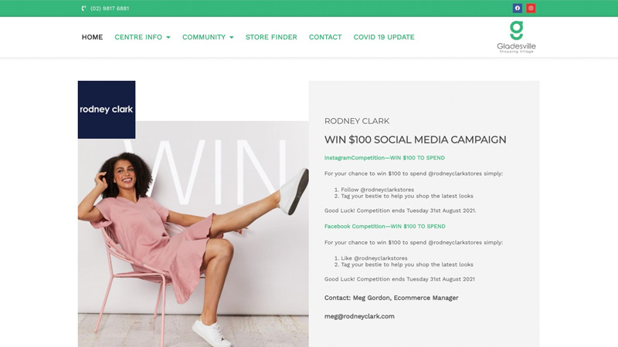This screenshot has width=618, height=347.
Task: Click the Rodney Clark logo square
Action: coord(107,109)
